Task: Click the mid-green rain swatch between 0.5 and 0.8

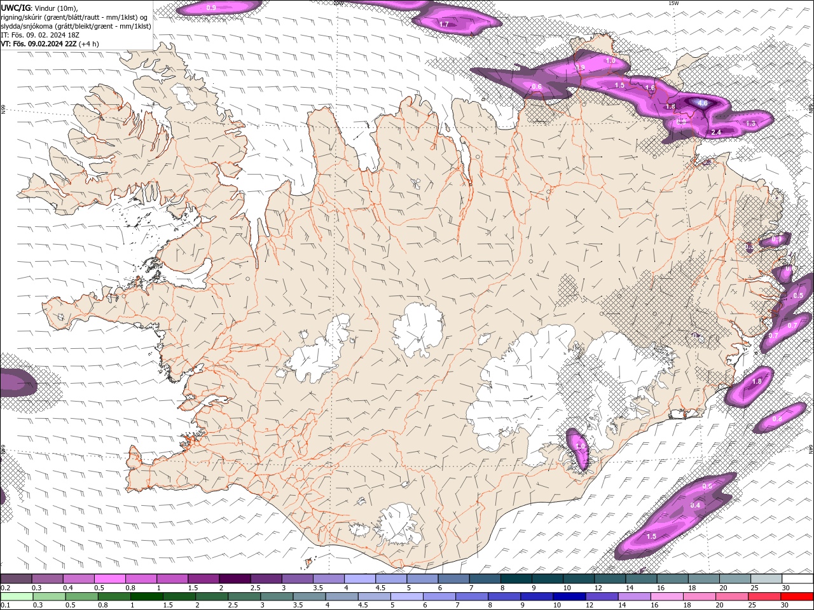Action: pyautogui.click(x=81, y=597)
